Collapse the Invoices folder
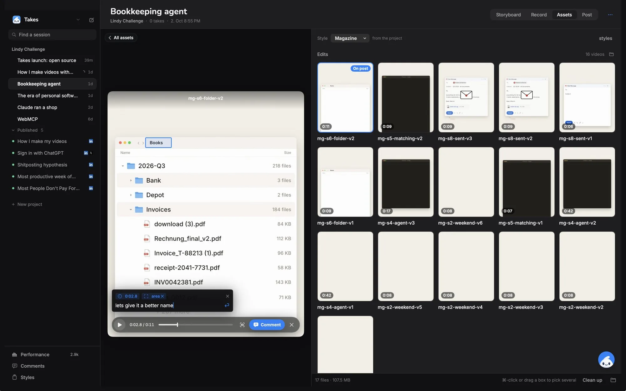This screenshot has width=626, height=391. (131, 210)
